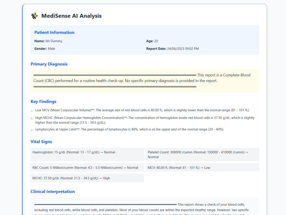286x215 pixels.
Task: Select the Platelet Count 300000 vital card
Action: point(202,155)
